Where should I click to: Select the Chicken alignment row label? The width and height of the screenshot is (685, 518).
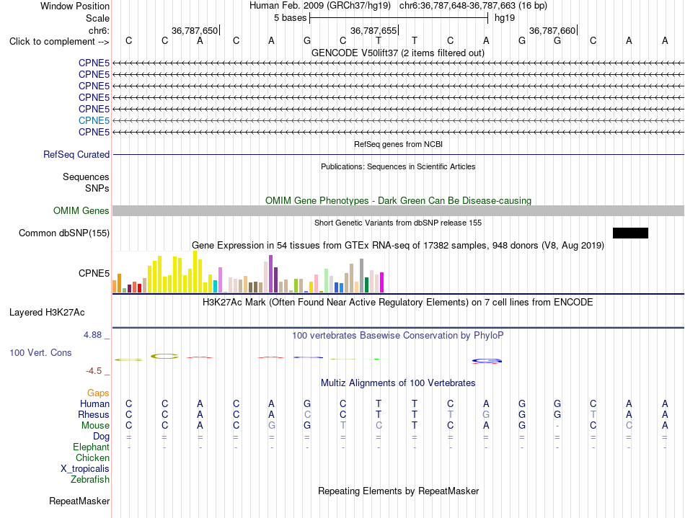[x=92, y=457]
